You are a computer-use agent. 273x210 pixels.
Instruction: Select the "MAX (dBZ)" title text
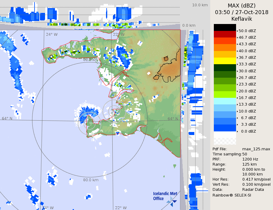click(x=241, y=5)
